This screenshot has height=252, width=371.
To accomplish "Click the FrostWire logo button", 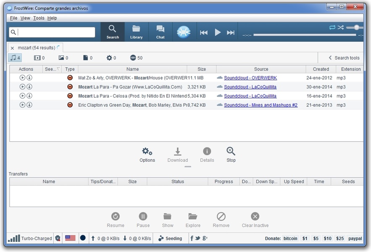I will [184, 32].
